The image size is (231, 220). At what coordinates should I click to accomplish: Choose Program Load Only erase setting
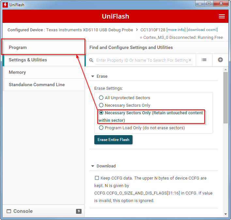101,128
